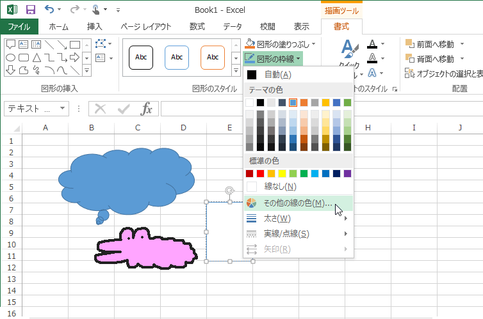Toggle touch/mouse mode icon
Screen dimensions: 483x319
click(96, 10)
